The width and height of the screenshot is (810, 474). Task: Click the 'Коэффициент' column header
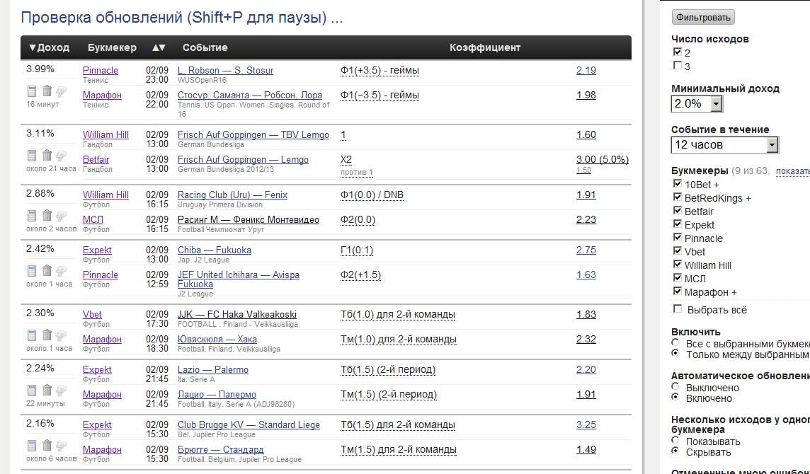(x=485, y=47)
